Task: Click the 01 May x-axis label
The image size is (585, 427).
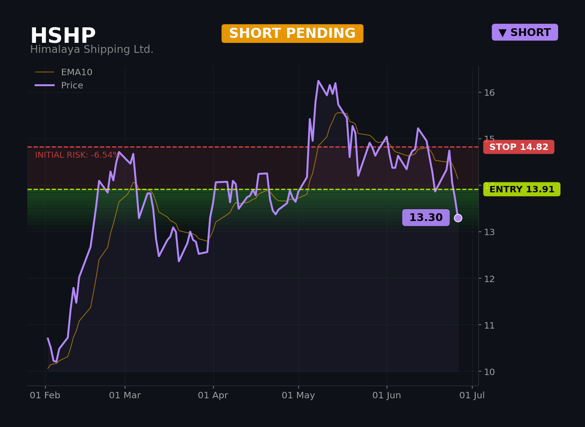Action: coord(298,396)
